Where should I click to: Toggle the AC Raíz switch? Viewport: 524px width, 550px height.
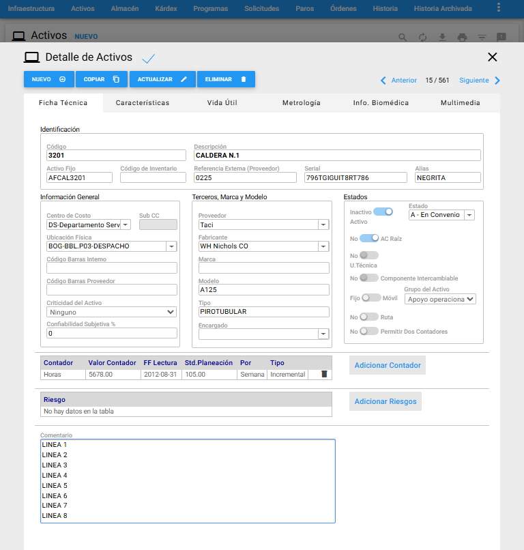point(369,238)
